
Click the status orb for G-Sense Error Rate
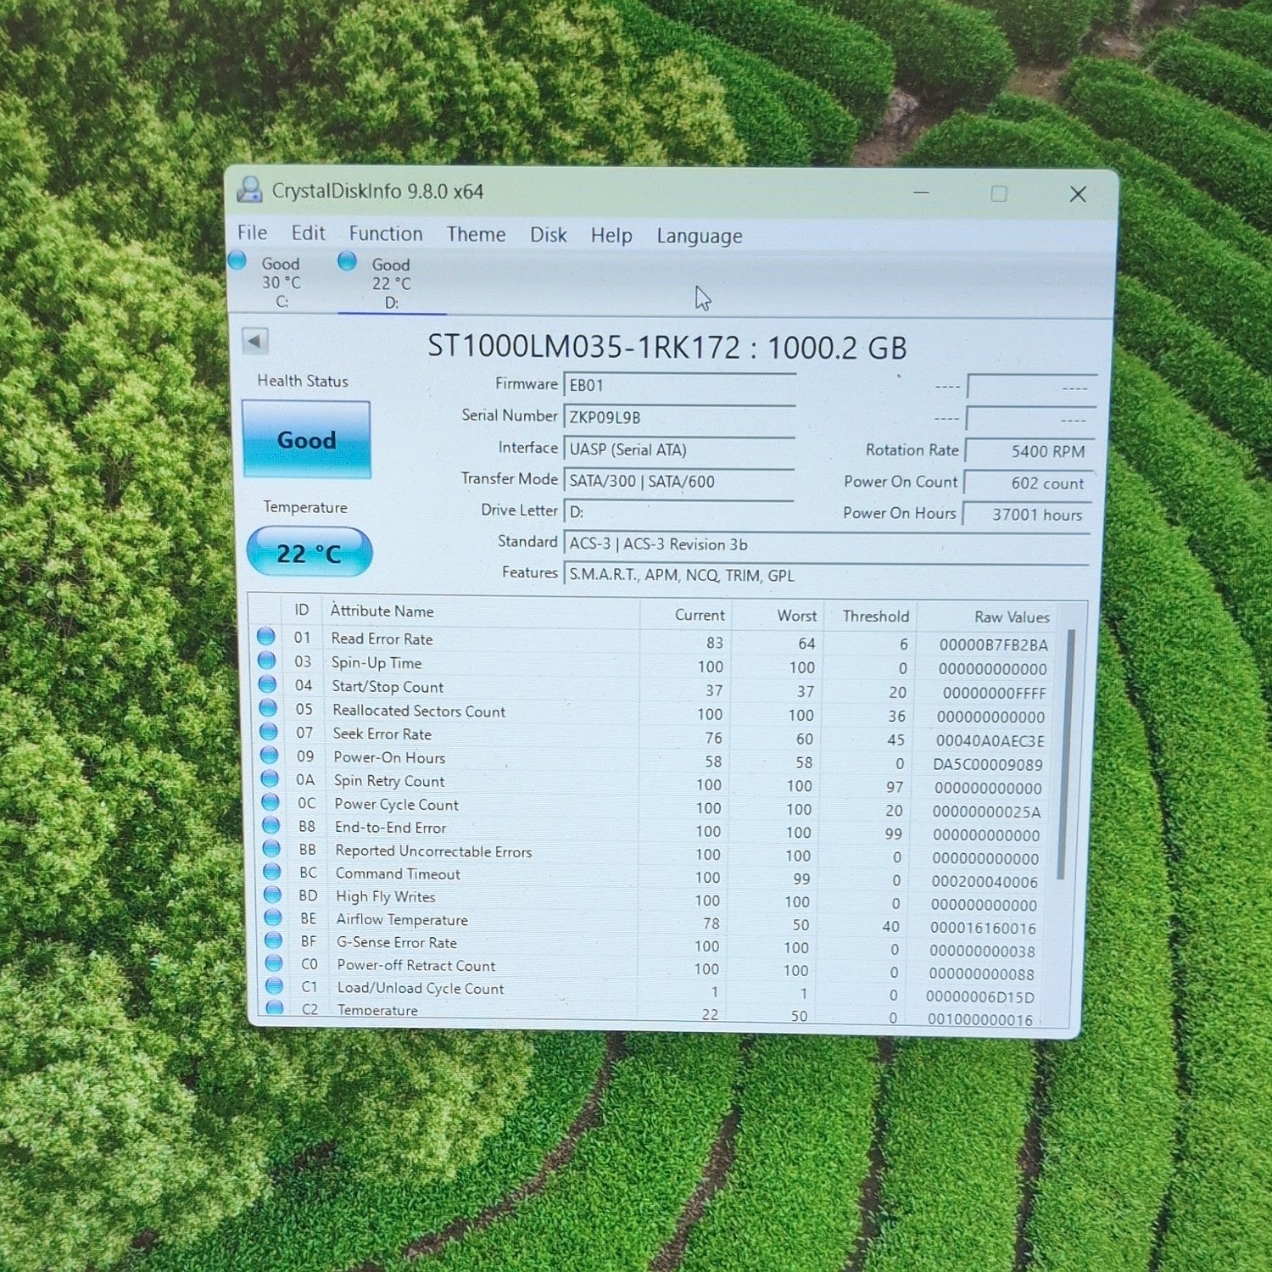(273, 940)
